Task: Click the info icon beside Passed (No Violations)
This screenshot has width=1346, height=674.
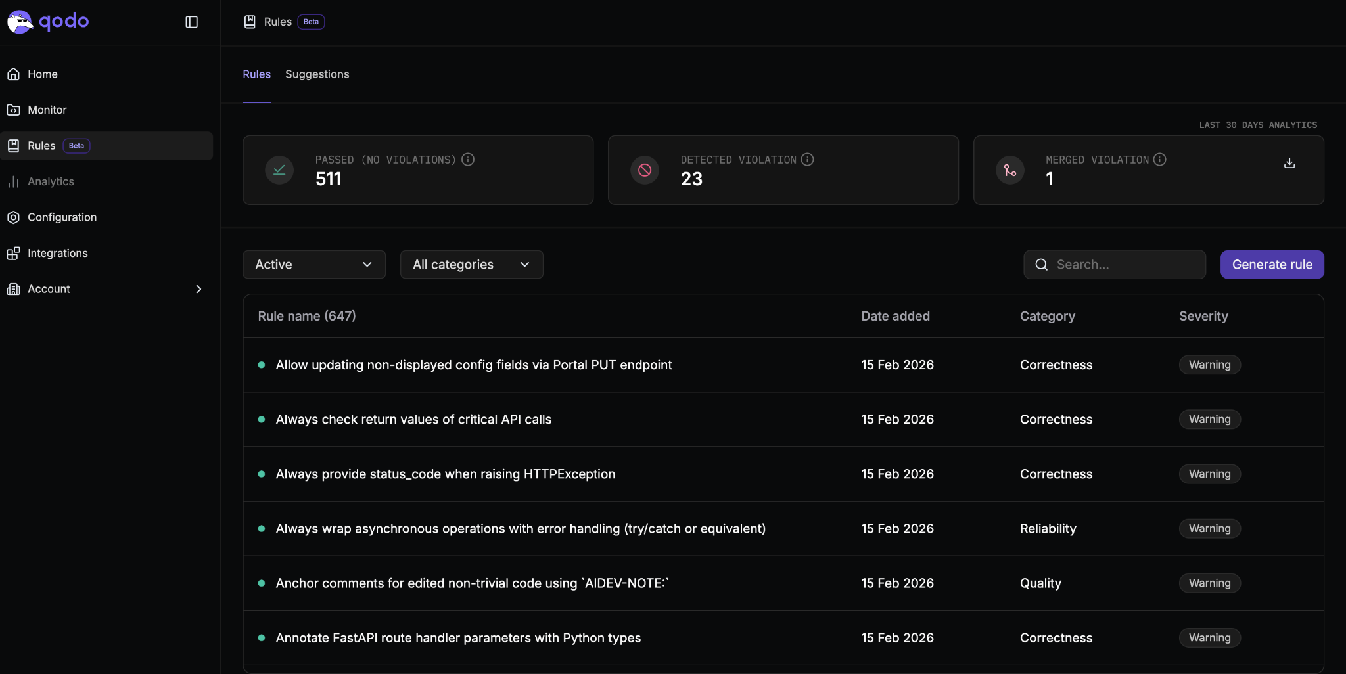Action: tap(468, 160)
